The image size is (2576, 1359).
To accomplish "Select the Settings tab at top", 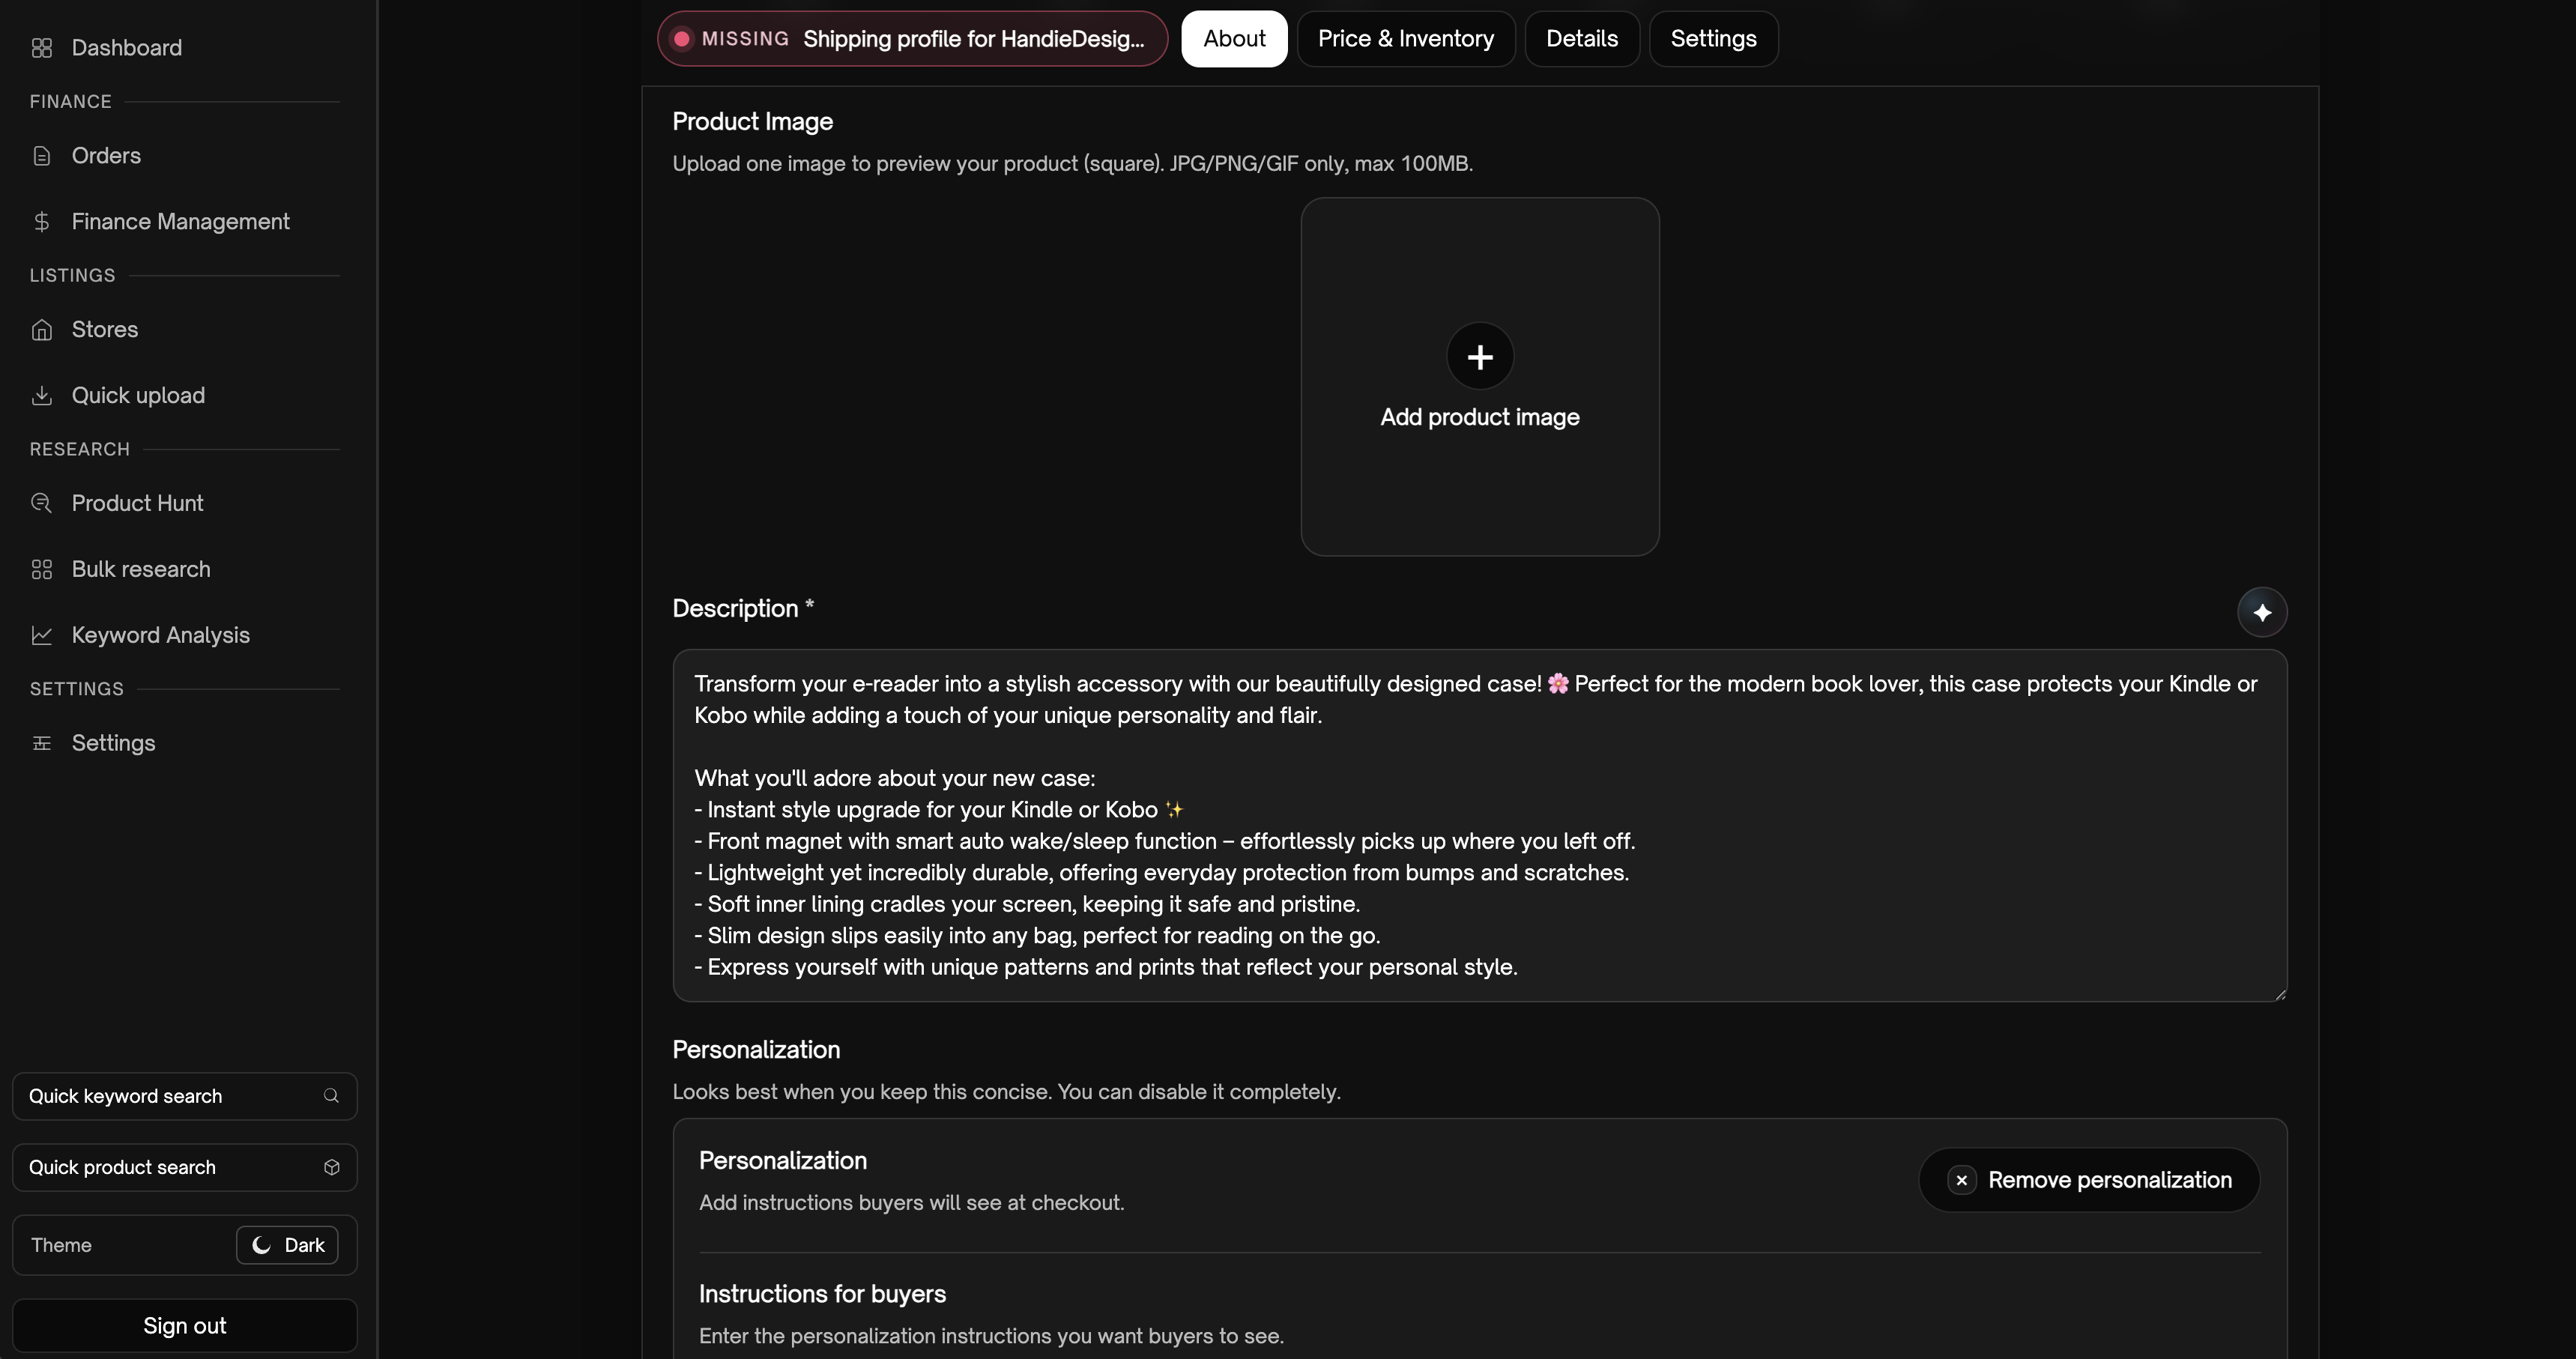I will pyautogui.click(x=1712, y=39).
